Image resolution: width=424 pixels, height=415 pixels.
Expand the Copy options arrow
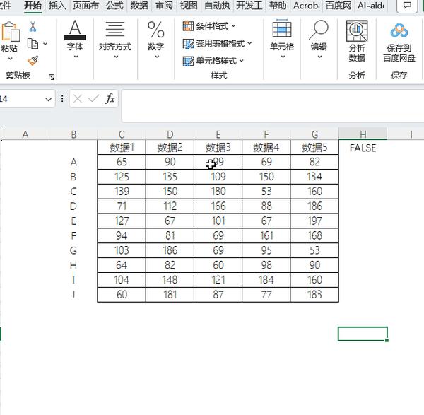click(45, 44)
